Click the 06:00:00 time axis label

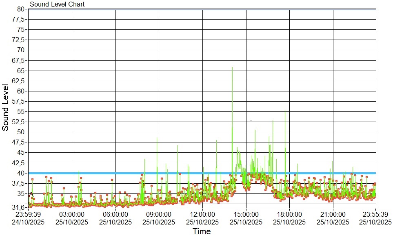(x=115, y=214)
